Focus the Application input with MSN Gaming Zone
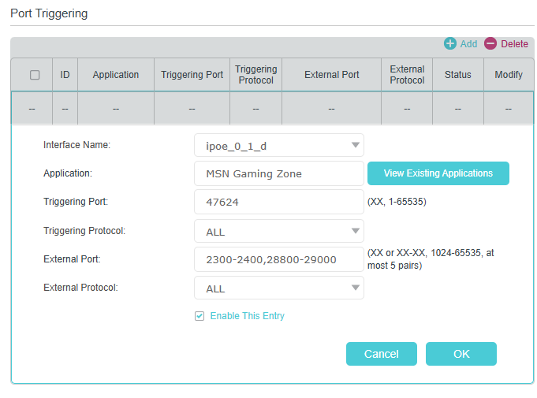The image size is (537, 398). tap(279, 173)
